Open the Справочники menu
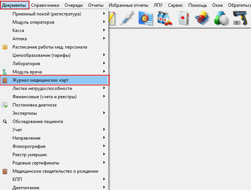 point(45,5)
